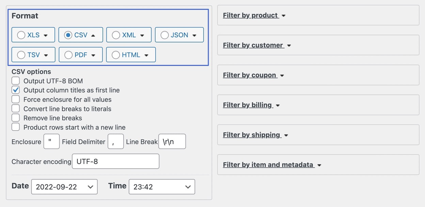Select the XLS export format
425x207 pixels.
click(21, 35)
